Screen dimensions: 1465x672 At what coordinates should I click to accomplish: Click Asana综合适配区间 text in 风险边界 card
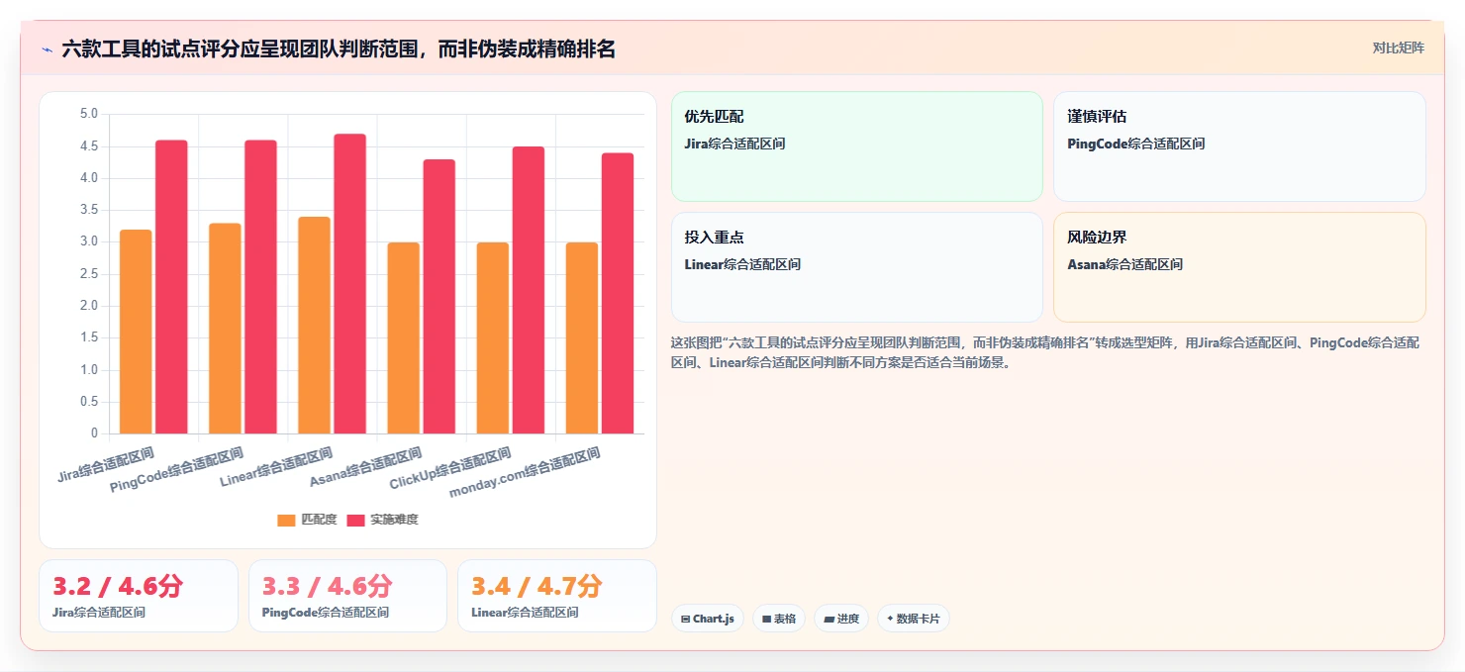[1125, 264]
